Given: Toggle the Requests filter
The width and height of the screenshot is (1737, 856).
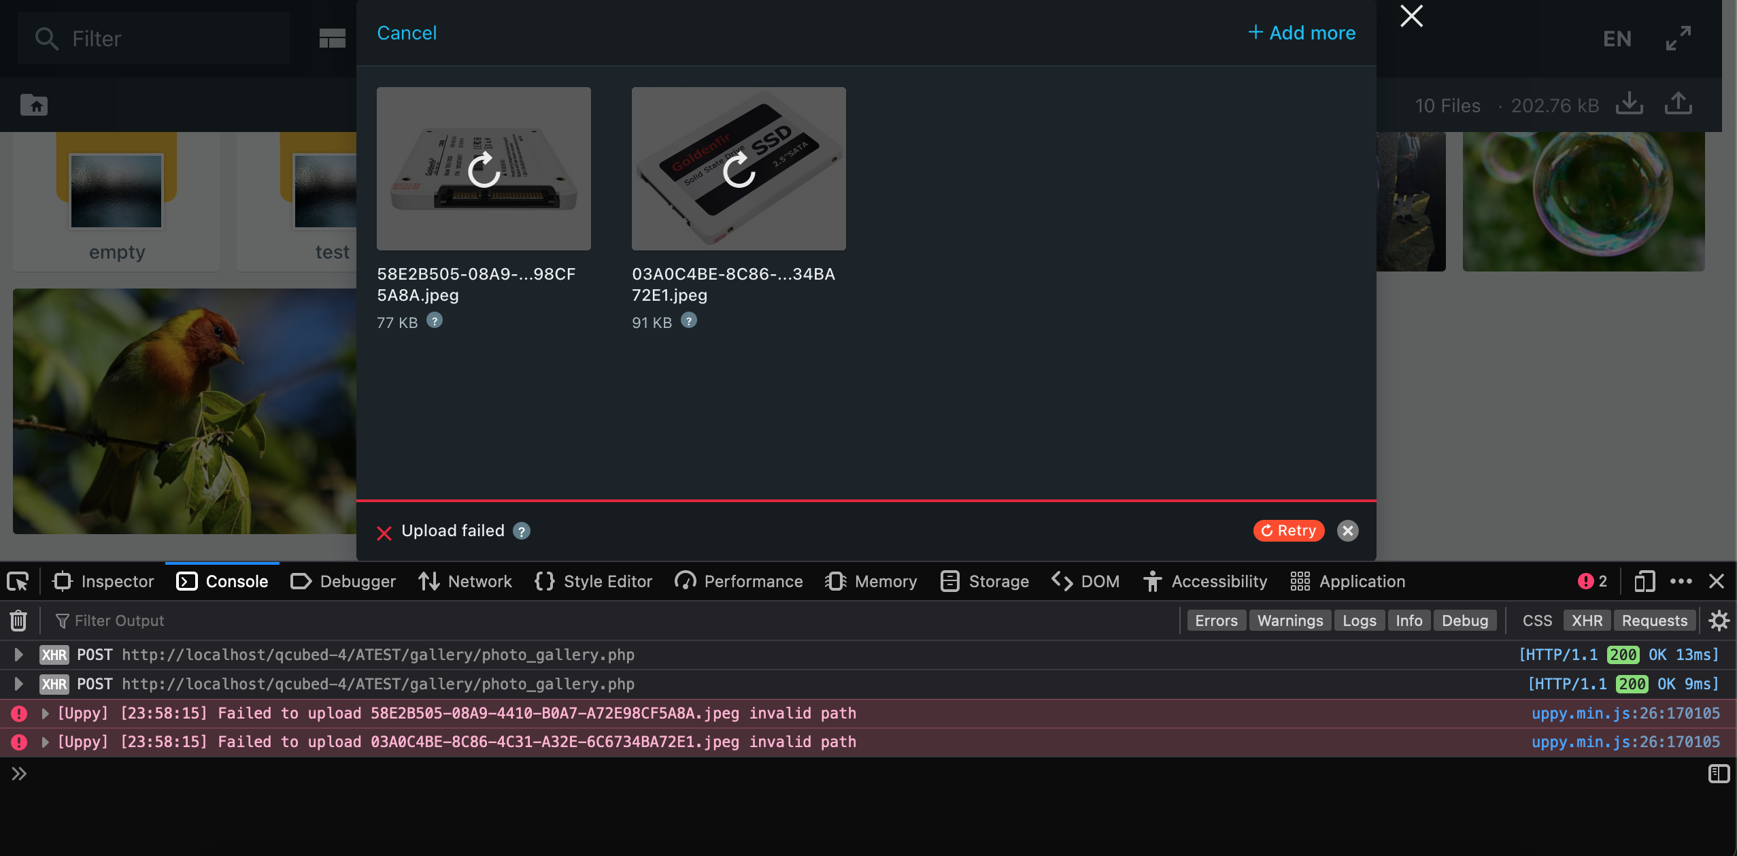Looking at the screenshot, I should [1654, 621].
